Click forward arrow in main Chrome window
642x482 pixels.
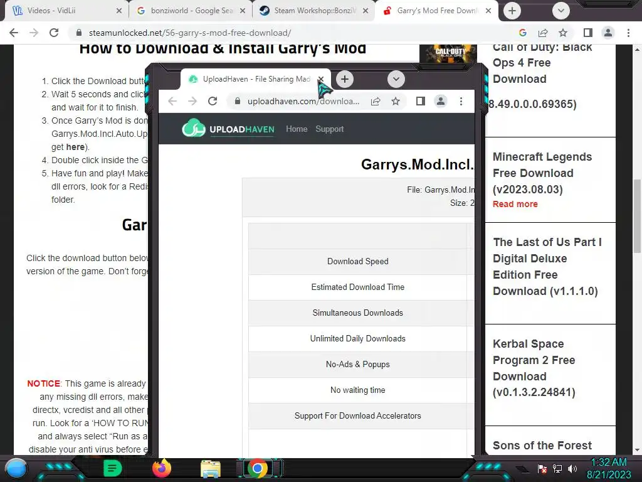pyautogui.click(x=34, y=33)
